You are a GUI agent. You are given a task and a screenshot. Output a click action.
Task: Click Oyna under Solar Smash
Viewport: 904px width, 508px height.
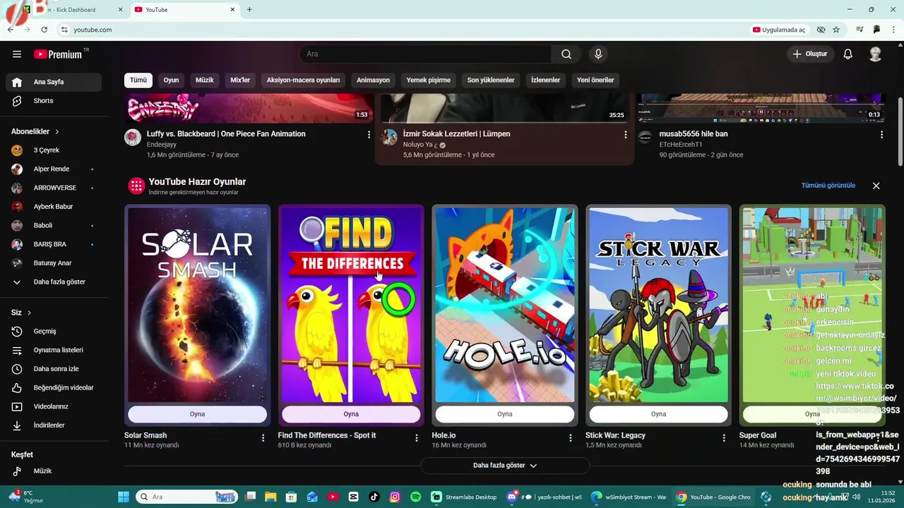click(x=197, y=414)
